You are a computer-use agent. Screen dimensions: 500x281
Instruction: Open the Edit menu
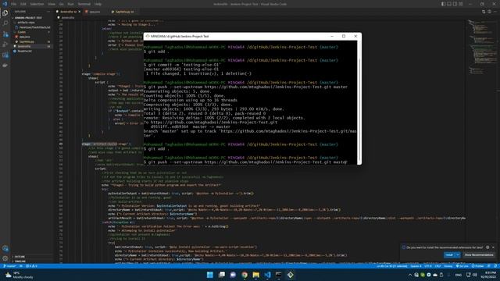click(x=23, y=4)
